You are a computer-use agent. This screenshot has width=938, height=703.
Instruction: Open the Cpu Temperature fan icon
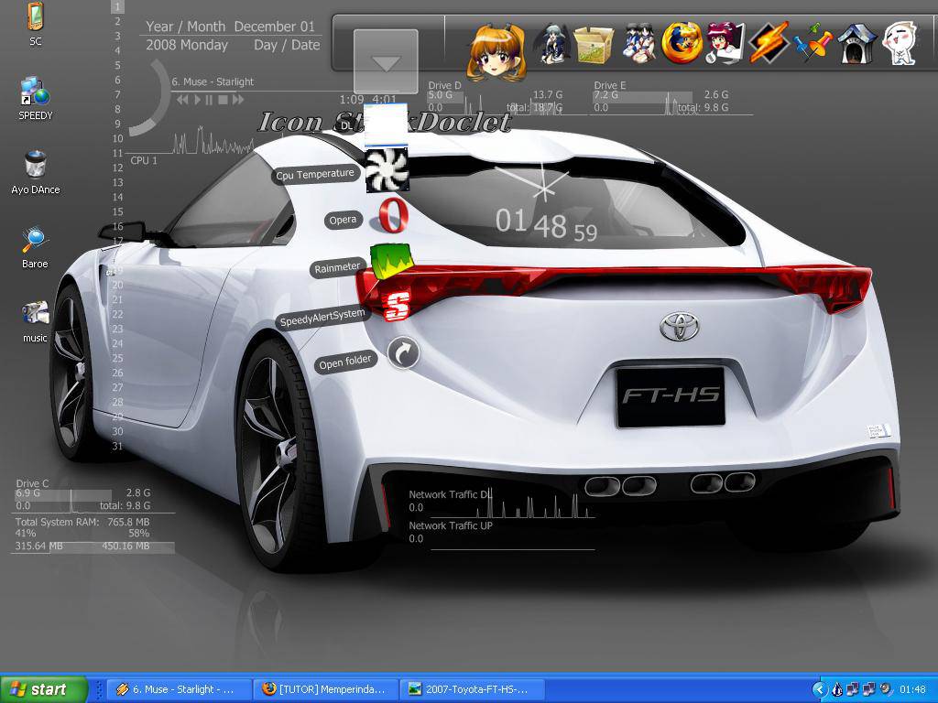pyautogui.click(x=387, y=170)
